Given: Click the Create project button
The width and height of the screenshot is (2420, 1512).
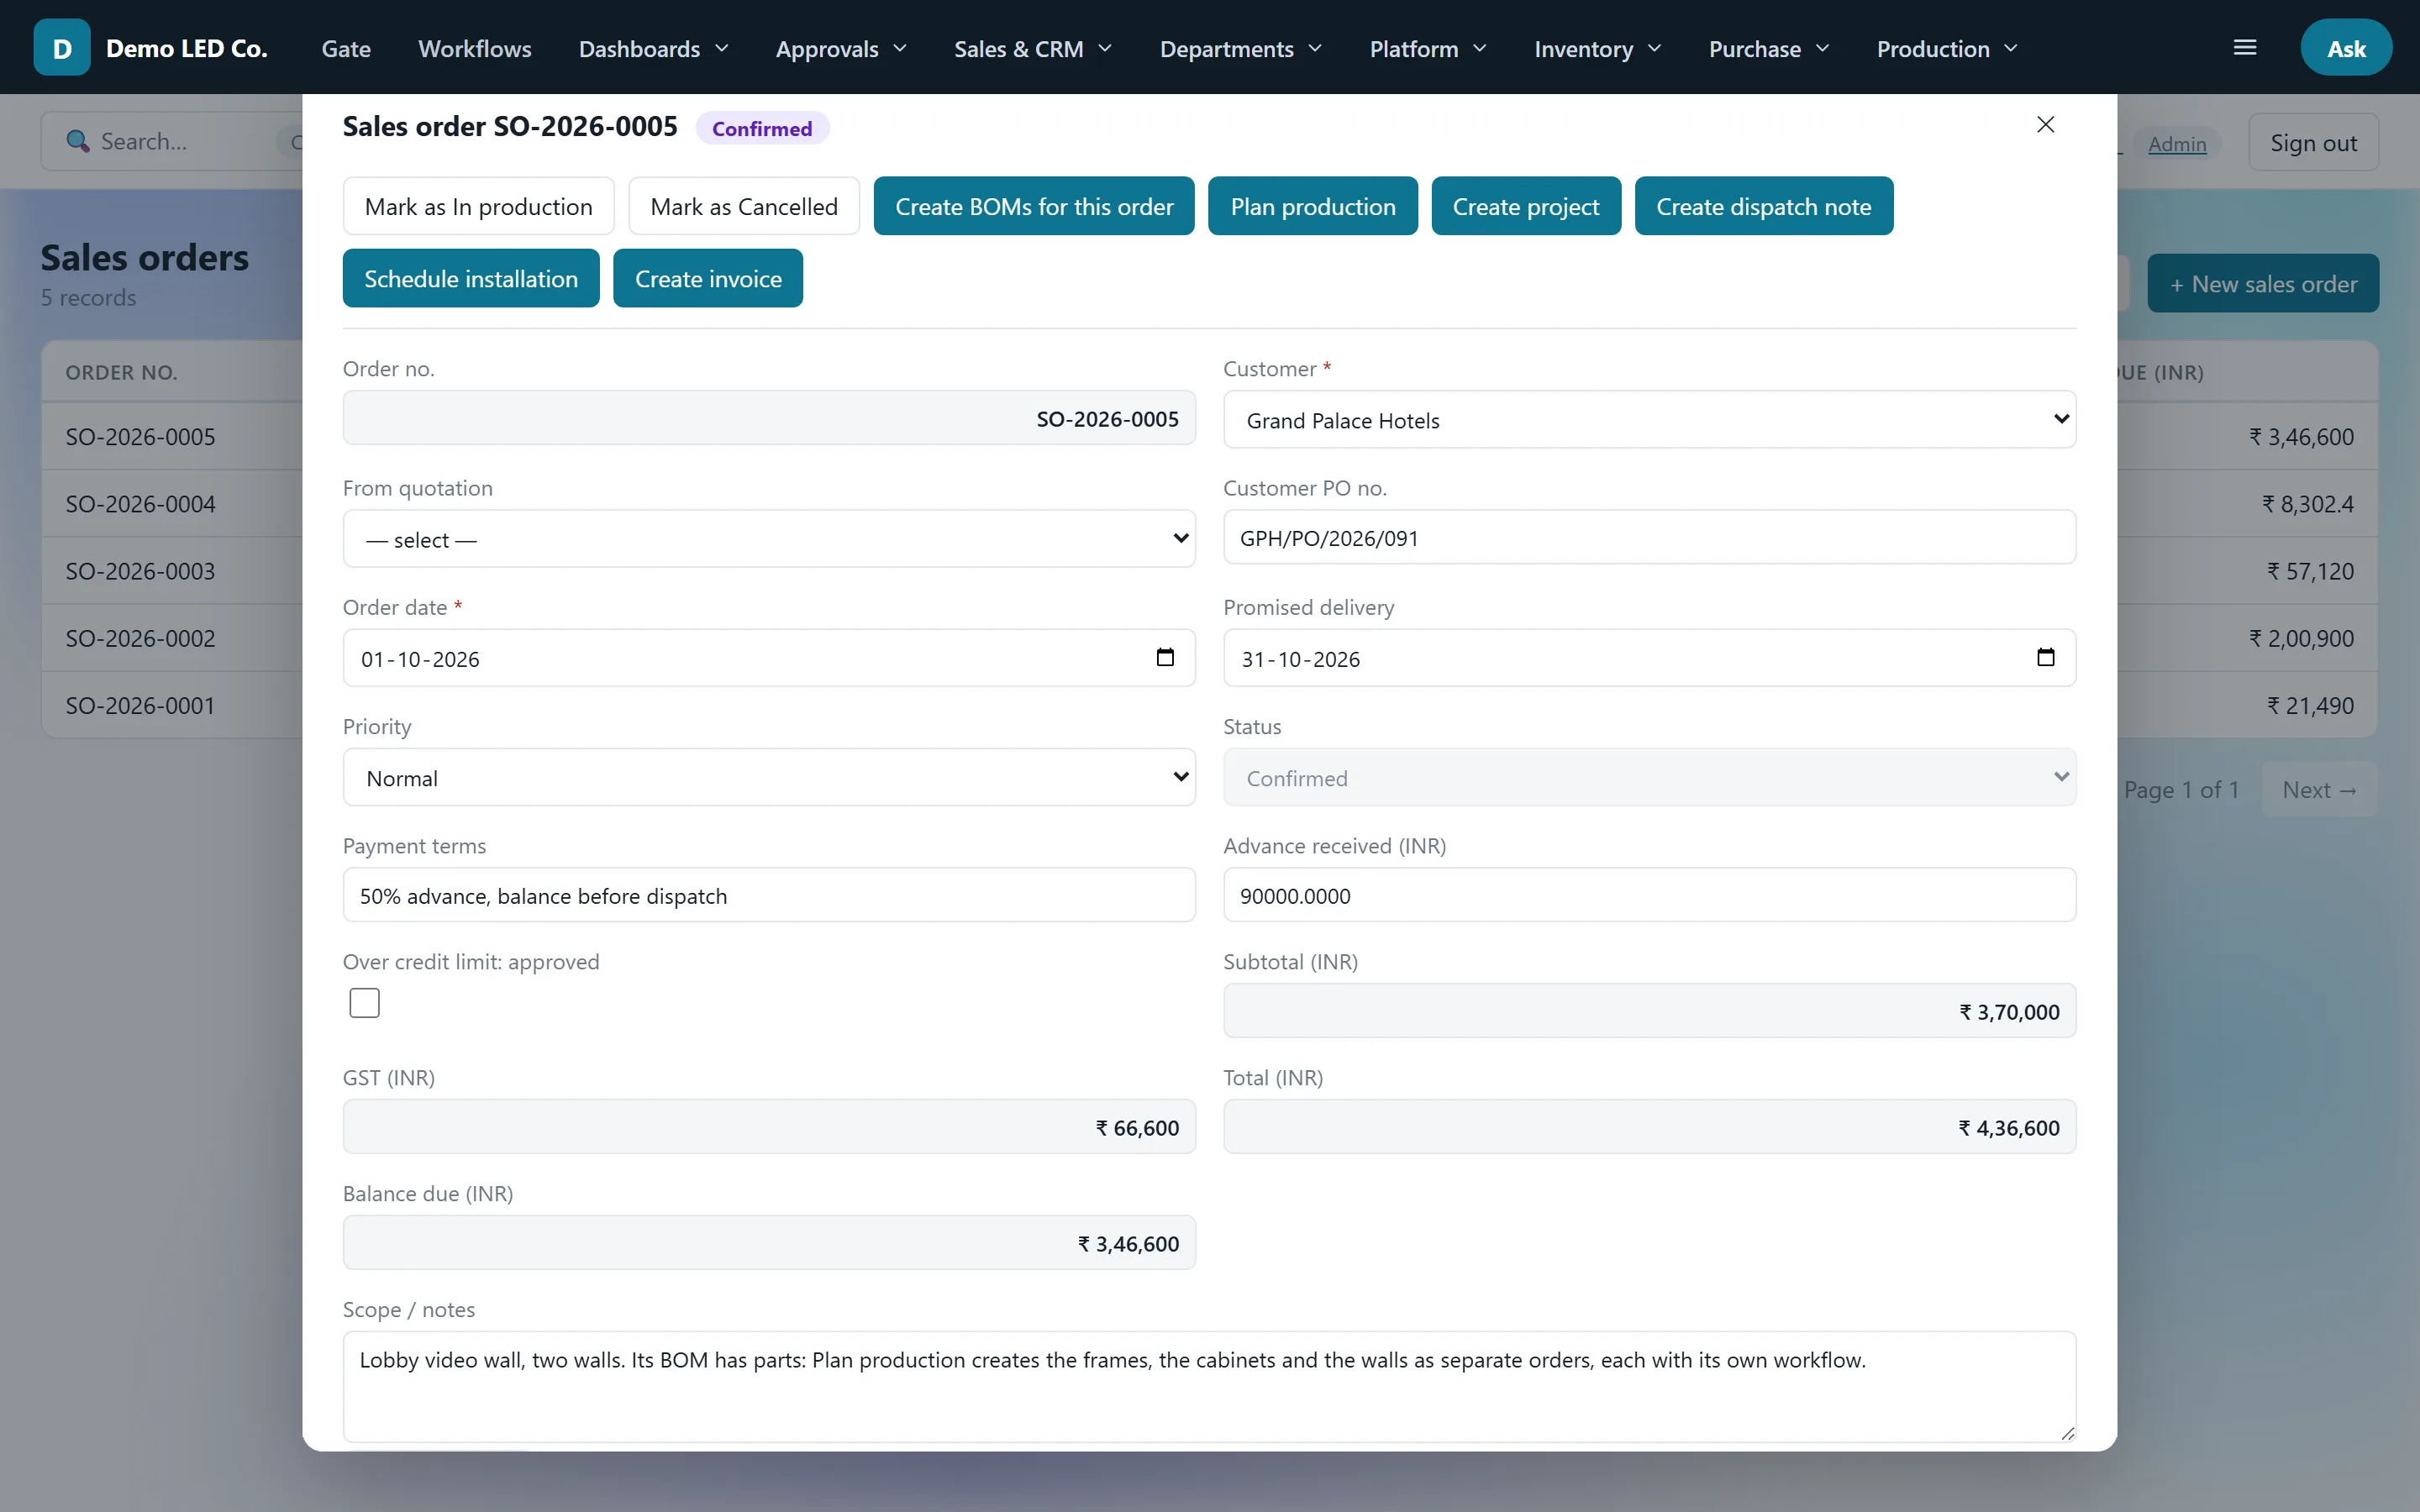Looking at the screenshot, I should click(x=1526, y=206).
